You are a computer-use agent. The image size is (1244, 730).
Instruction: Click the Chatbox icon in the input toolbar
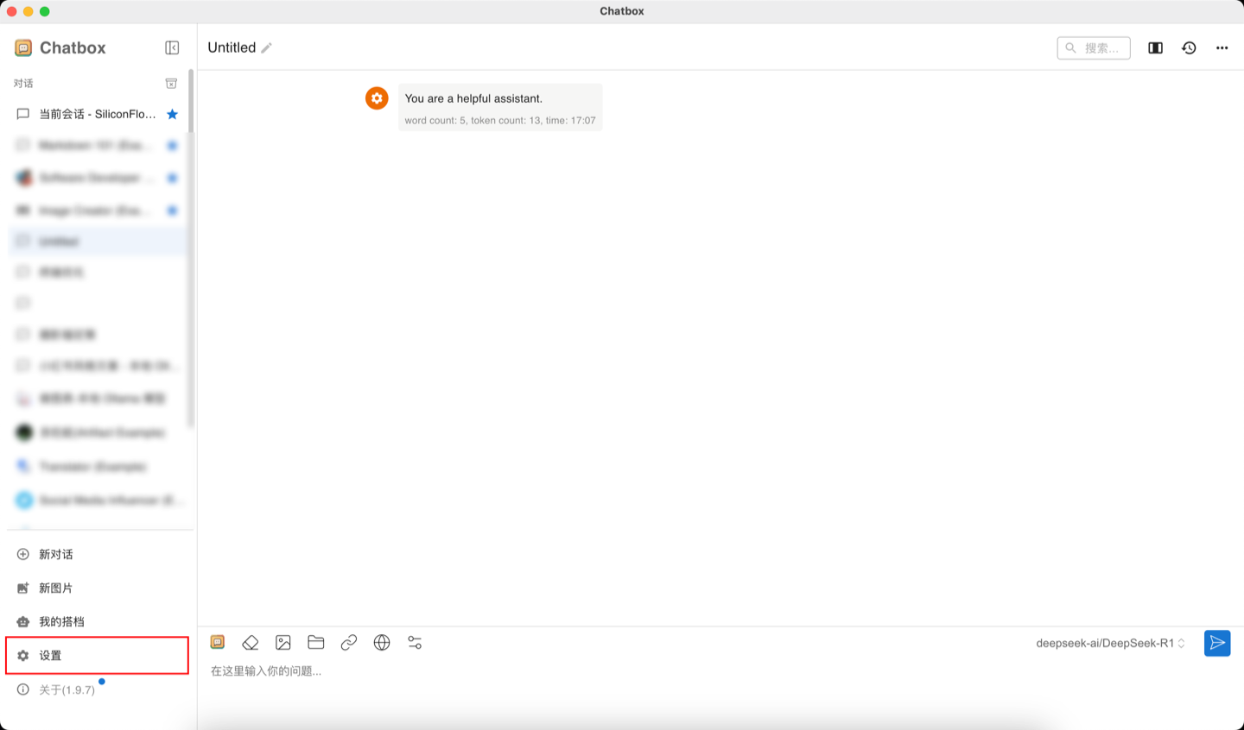click(218, 643)
